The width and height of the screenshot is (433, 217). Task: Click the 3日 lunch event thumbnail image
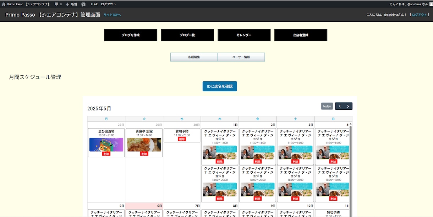tap(296, 152)
